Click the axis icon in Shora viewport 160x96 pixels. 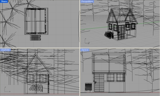[7, 41]
